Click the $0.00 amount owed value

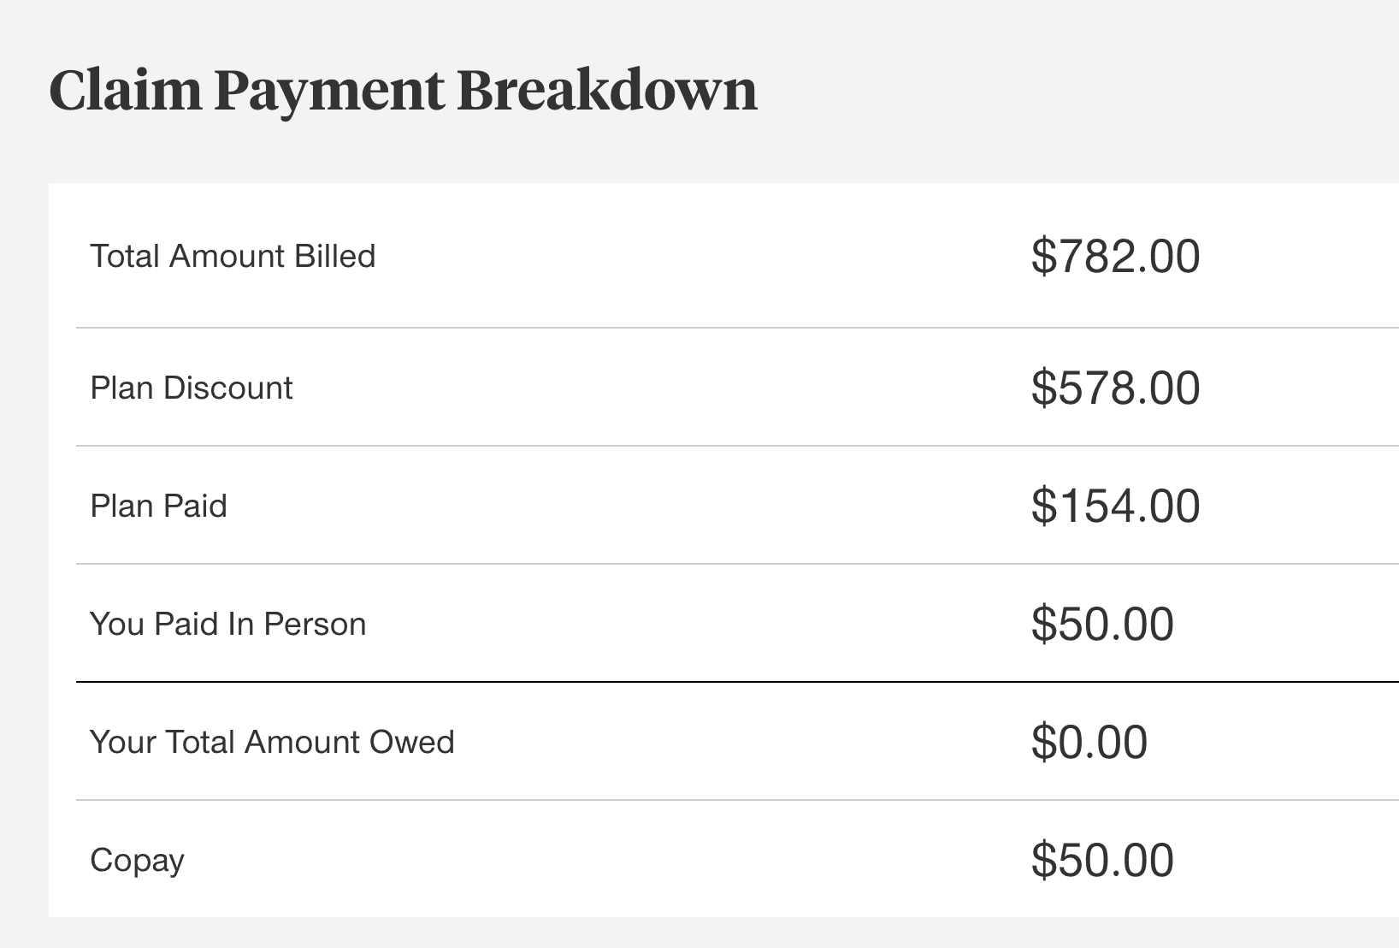(x=1089, y=743)
